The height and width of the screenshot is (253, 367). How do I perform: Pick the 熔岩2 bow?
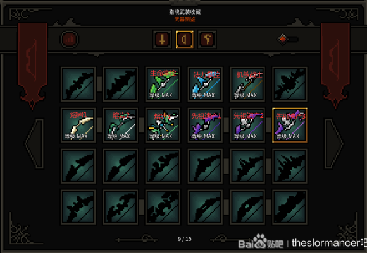120,125
